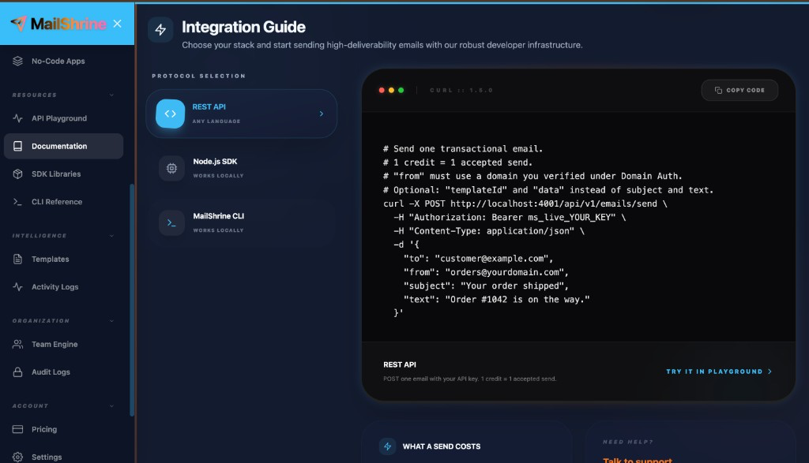Viewport: 809px width, 463px height.
Task: View Activity Logs
Action: [x=63, y=287]
